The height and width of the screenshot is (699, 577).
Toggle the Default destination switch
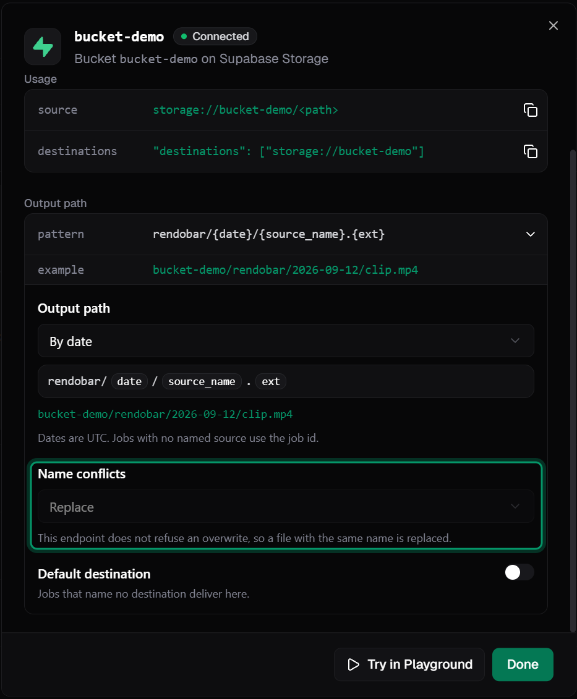coord(519,572)
